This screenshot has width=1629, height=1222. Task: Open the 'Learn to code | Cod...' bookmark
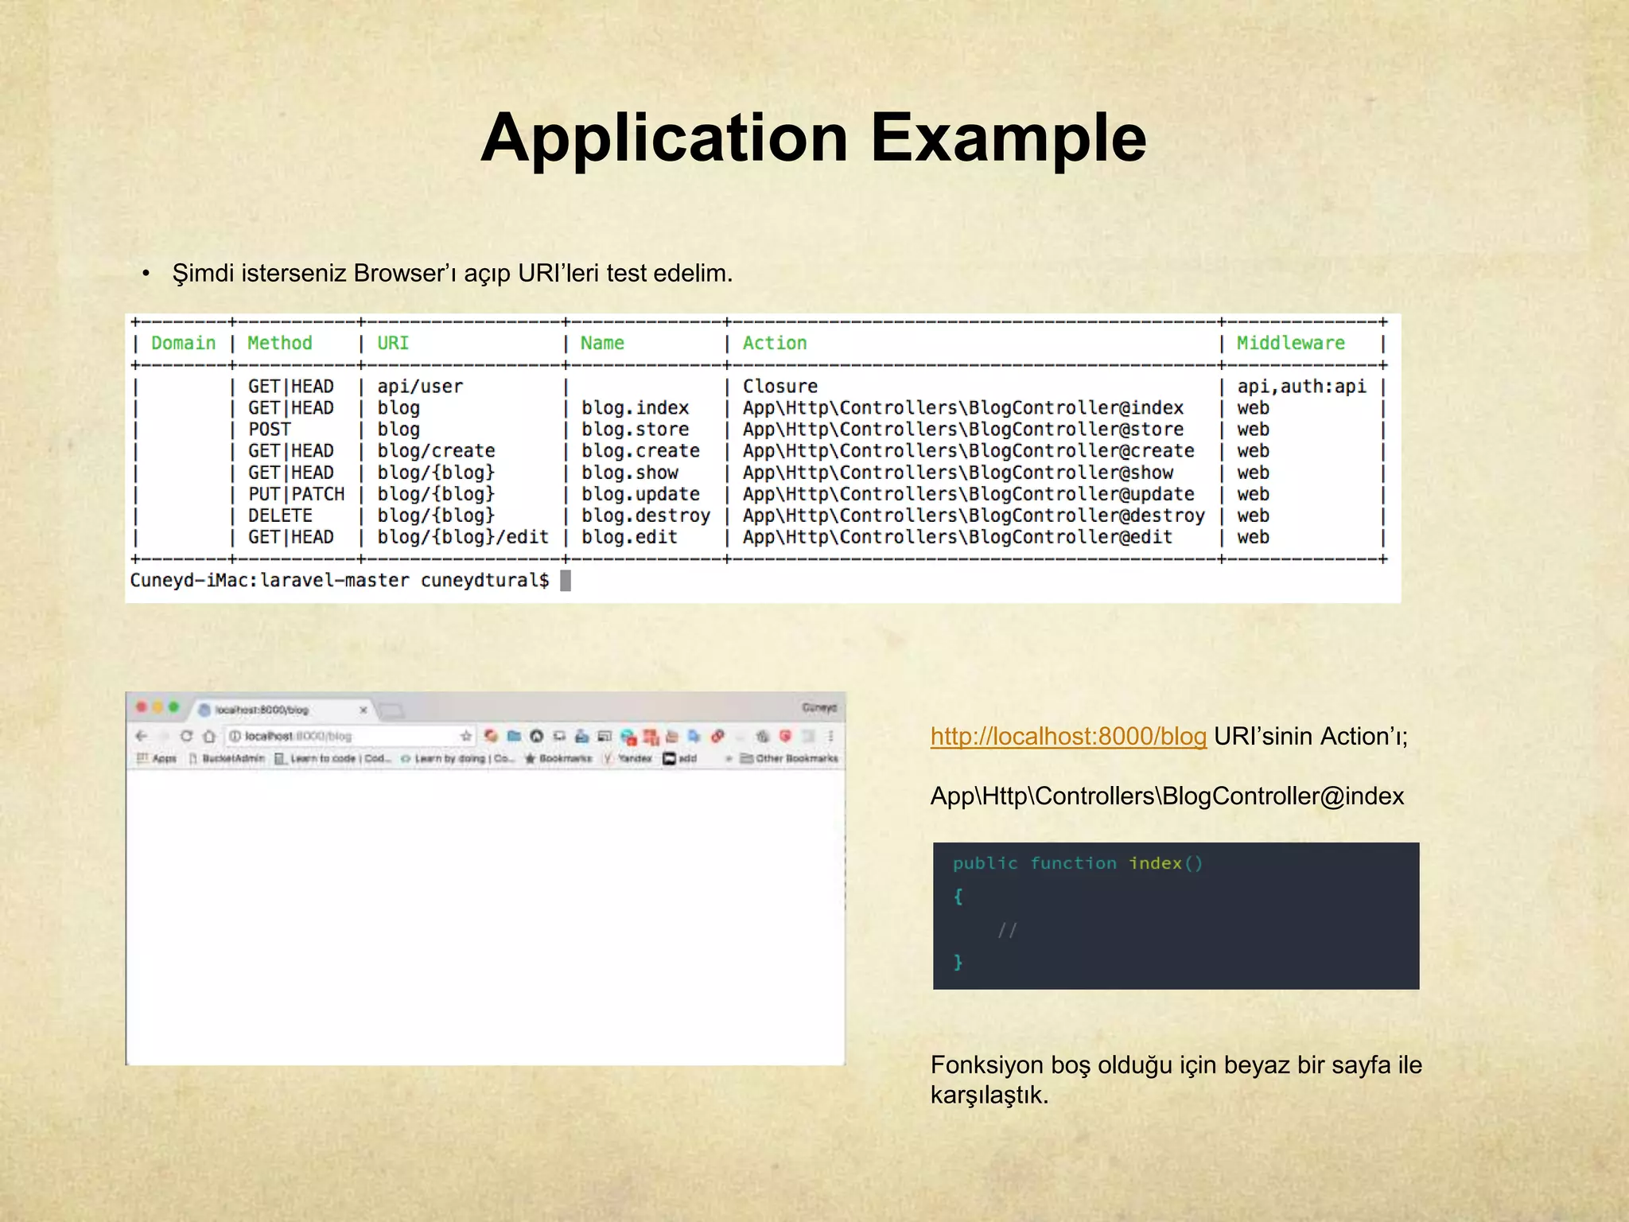click(x=332, y=758)
